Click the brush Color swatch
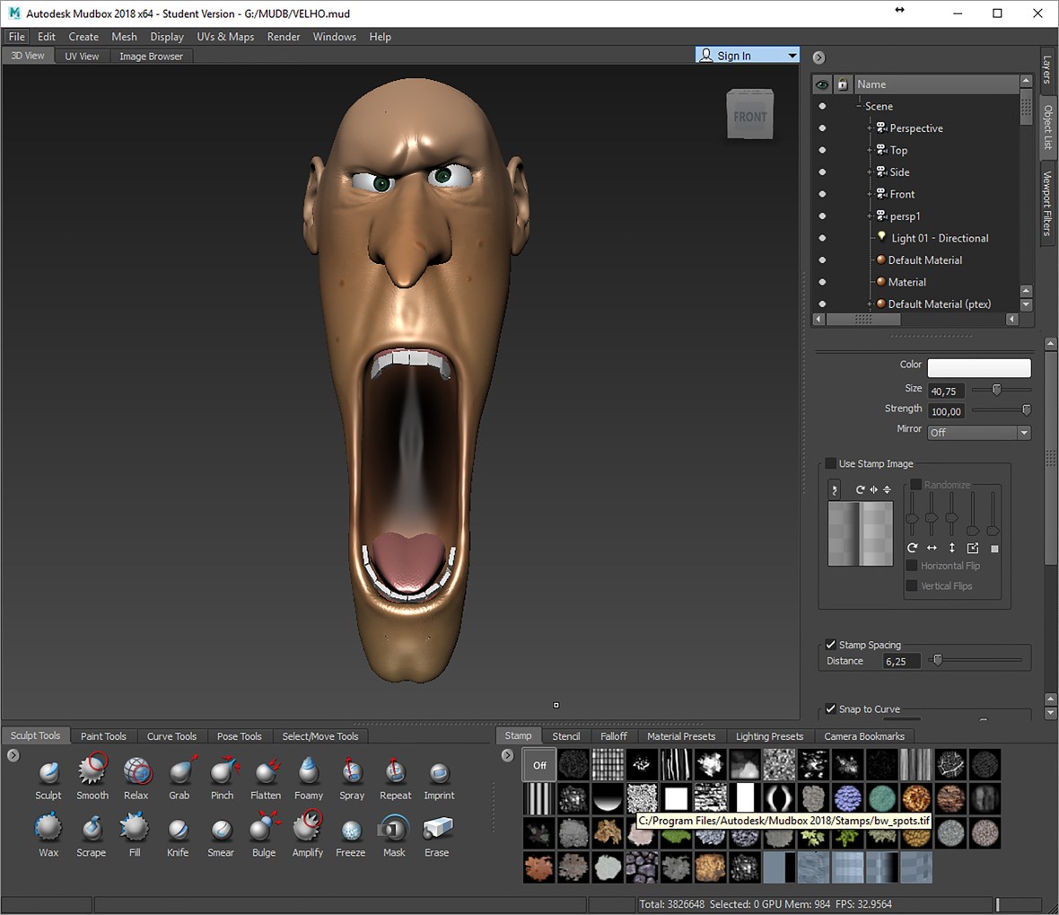 (978, 367)
